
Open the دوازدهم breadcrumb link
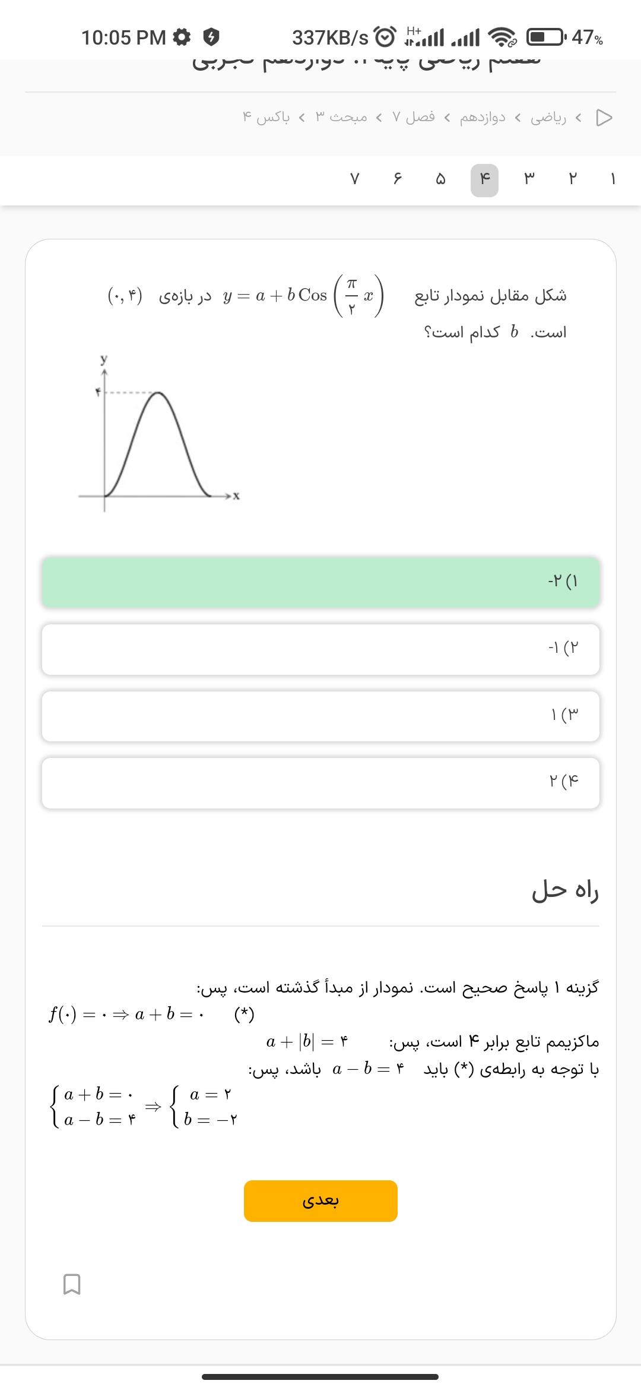point(483,118)
